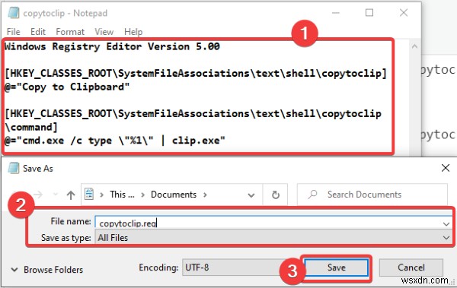The image size is (457, 288).
Task: Click the Search Documents field
Action: (372, 195)
